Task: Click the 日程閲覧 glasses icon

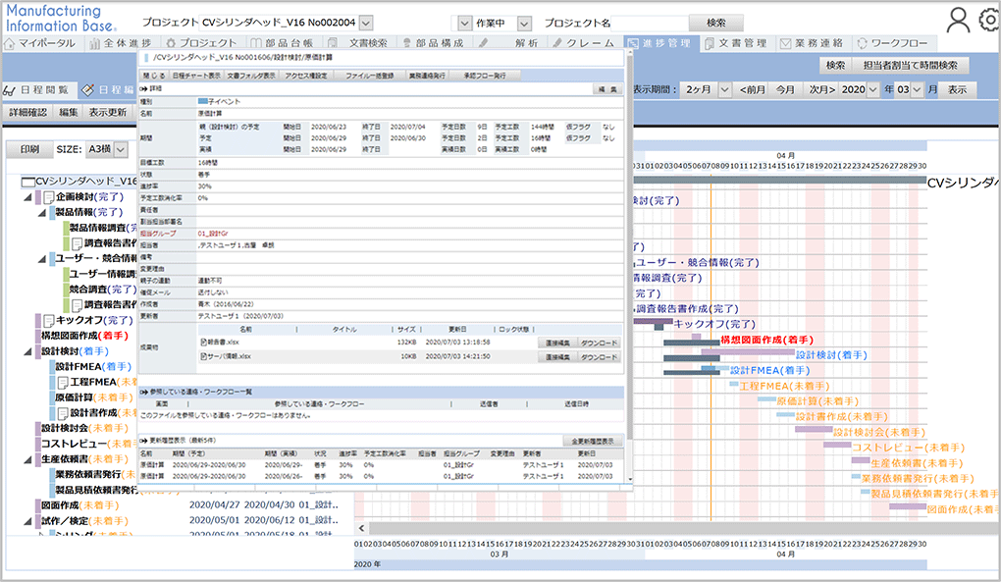Action: 10,89
